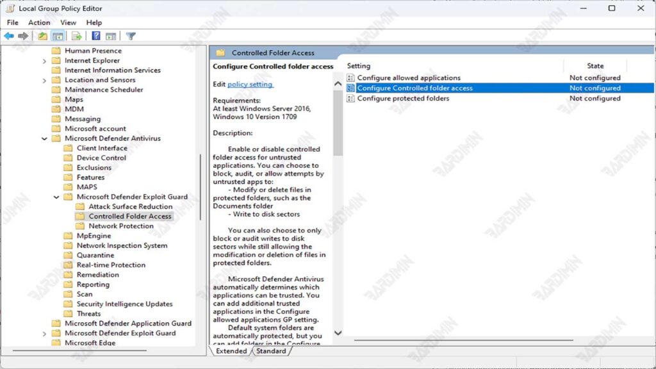This screenshot has width=656, height=369.
Task: Select Maintenance Scheduler tree item
Action: 104,90
